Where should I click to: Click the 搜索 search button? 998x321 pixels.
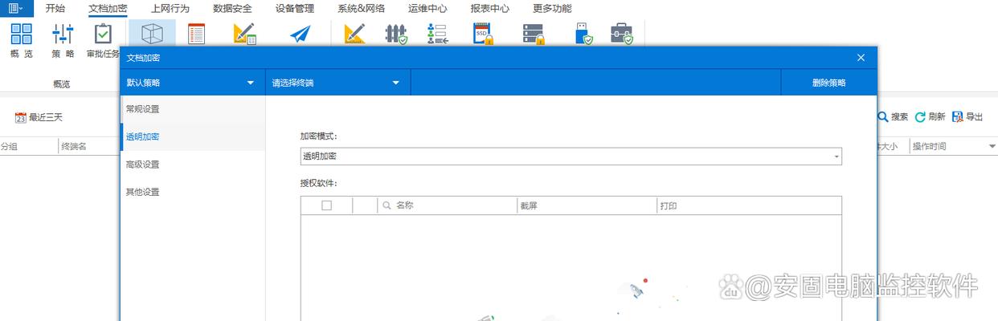click(893, 116)
